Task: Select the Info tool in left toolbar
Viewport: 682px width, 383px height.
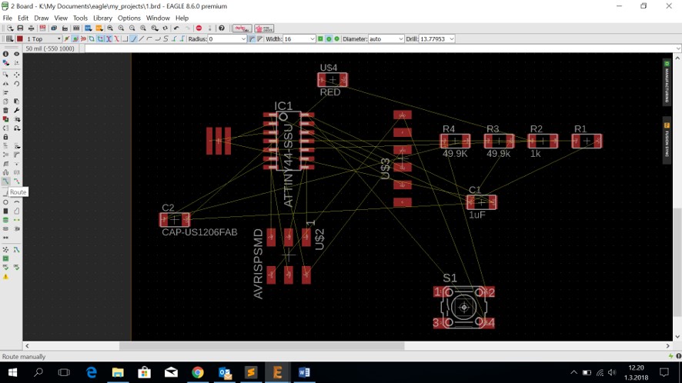Action: coord(5,54)
